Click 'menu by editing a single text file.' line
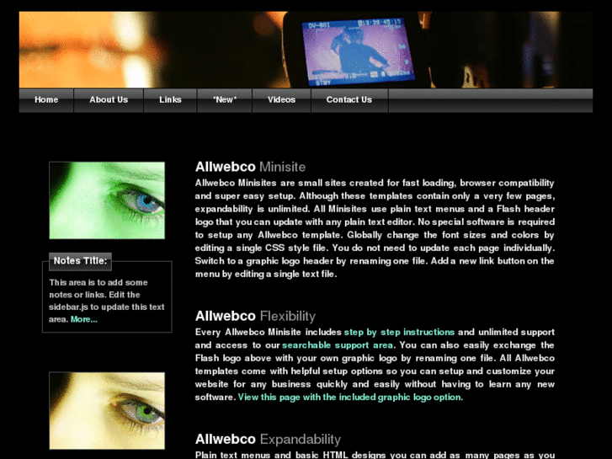 [266, 274]
